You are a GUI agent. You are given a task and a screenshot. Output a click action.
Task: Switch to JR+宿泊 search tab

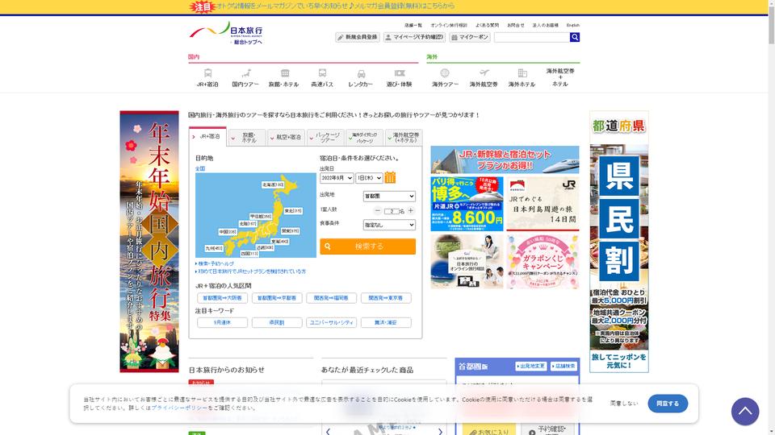tap(207, 137)
